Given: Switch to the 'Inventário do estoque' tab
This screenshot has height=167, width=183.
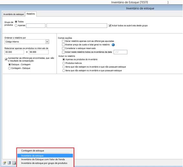Looking at the screenshot, I should (x=14, y=14).
